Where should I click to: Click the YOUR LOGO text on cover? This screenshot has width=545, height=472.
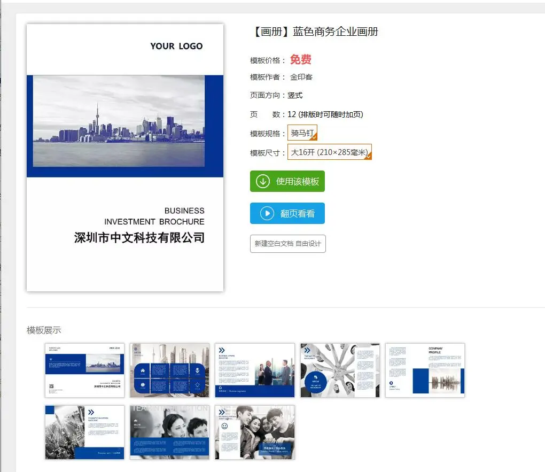click(176, 46)
